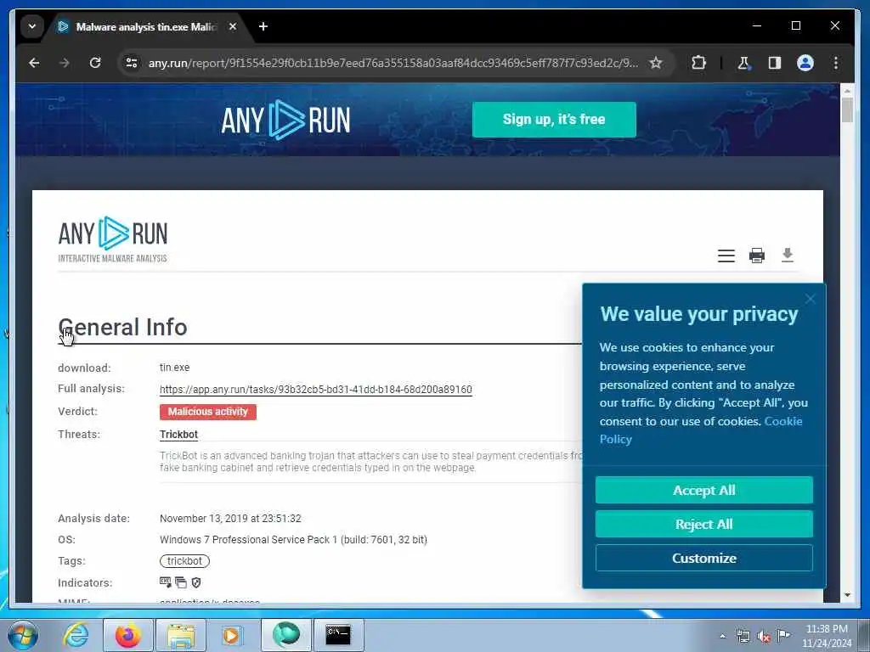Customize cookie preferences
Image resolution: width=870 pixels, height=652 pixels.
704,558
